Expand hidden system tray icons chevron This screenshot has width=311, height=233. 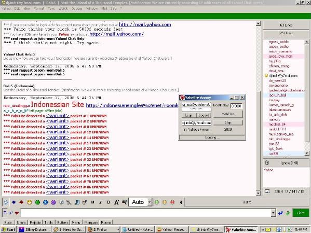[263, 230]
